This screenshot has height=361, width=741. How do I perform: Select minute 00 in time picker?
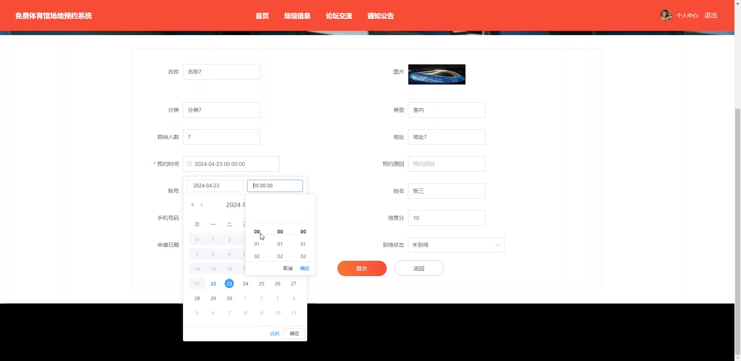pyautogui.click(x=280, y=232)
